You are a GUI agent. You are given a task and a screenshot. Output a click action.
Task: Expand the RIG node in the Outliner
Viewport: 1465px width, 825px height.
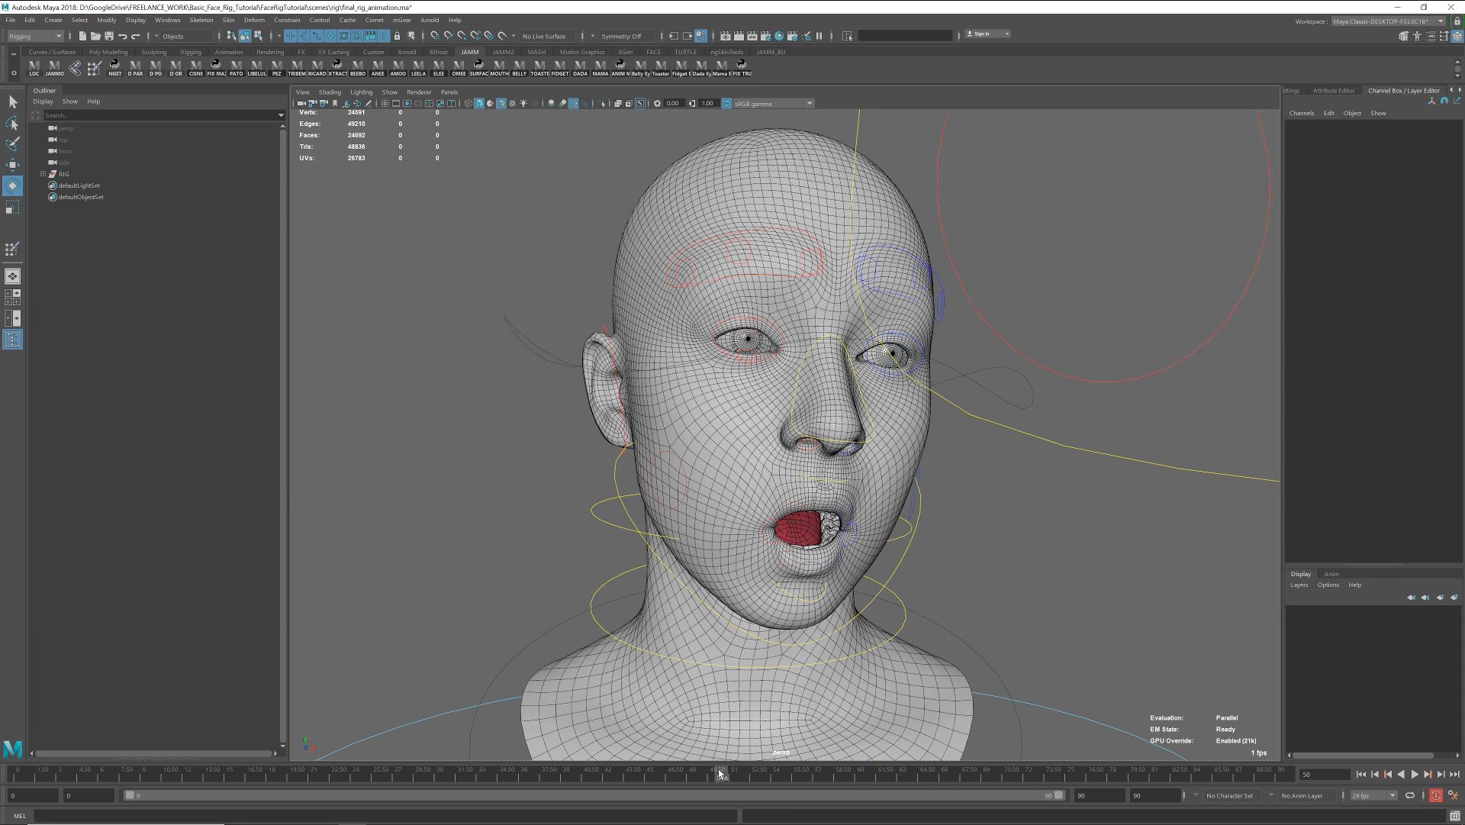[44, 174]
